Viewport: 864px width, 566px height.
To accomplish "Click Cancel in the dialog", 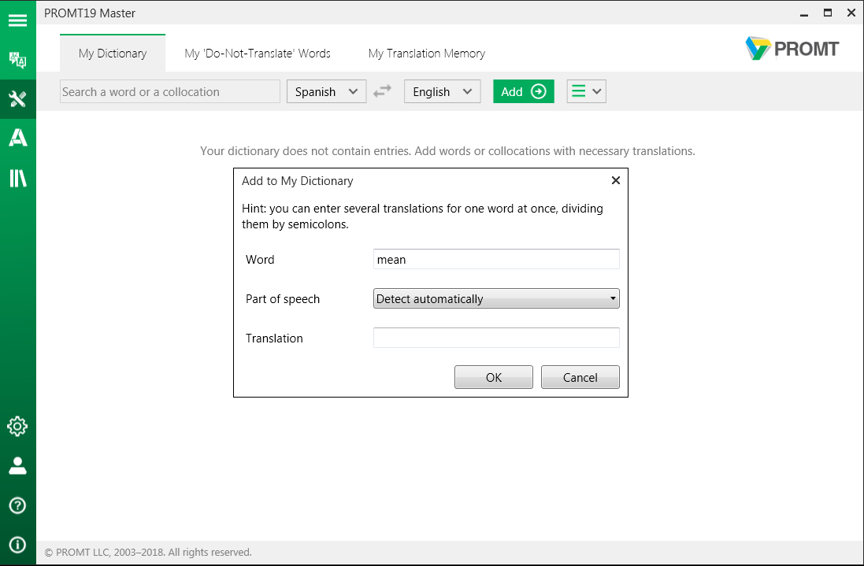I will 580,377.
